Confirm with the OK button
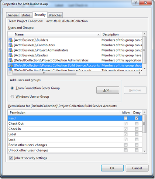Screen dimensions: 155x179 point(112,168)
